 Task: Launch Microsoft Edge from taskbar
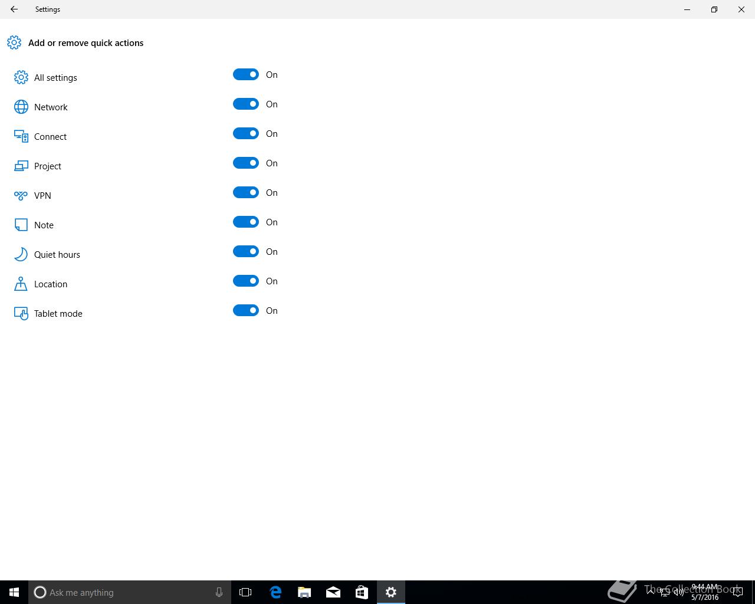(275, 592)
